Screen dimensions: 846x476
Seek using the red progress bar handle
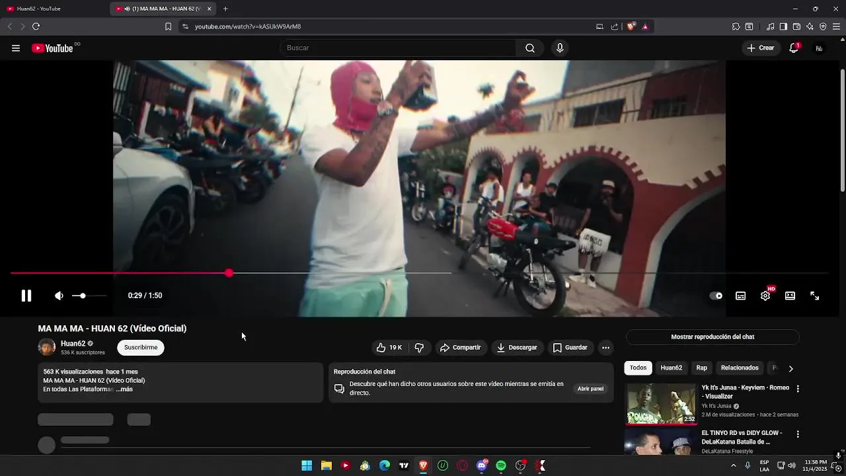tap(229, 273)
